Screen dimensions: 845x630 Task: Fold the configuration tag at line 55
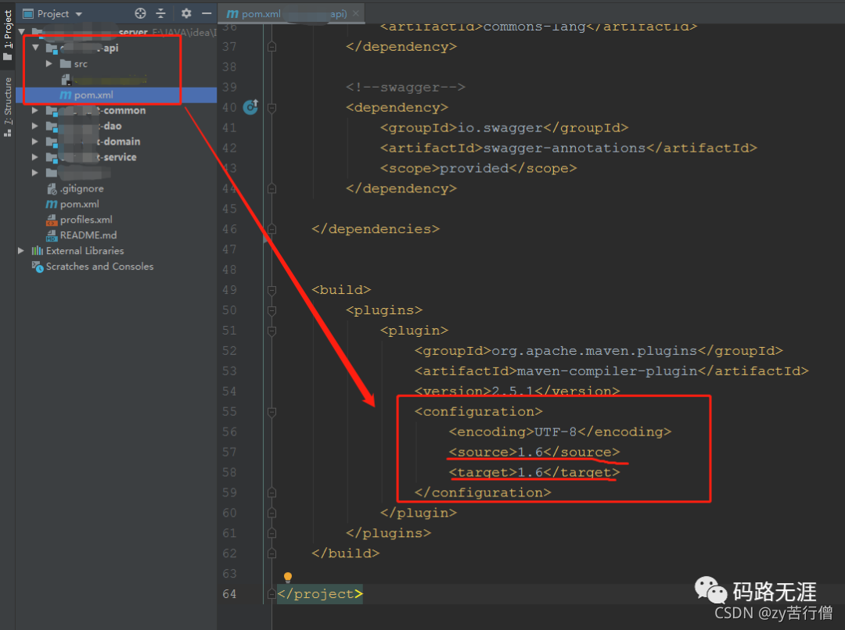coord(271,412)
